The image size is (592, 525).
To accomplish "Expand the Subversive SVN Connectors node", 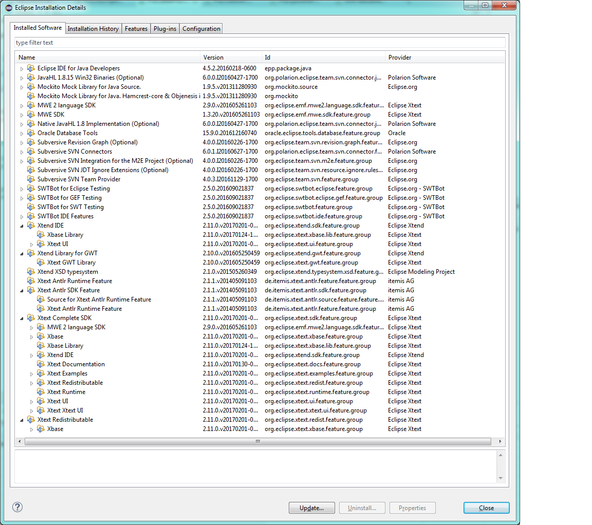I will click(22, 152).
